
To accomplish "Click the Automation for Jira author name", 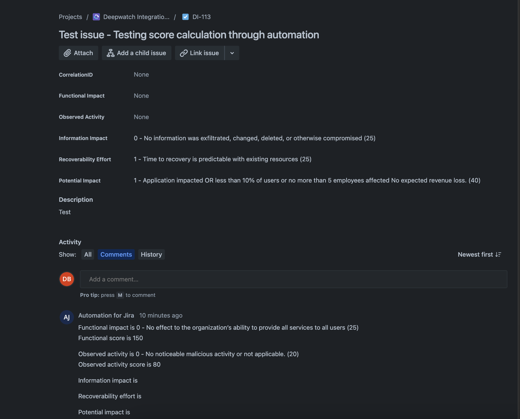I will pyautogui.click(x=106, y=315).
